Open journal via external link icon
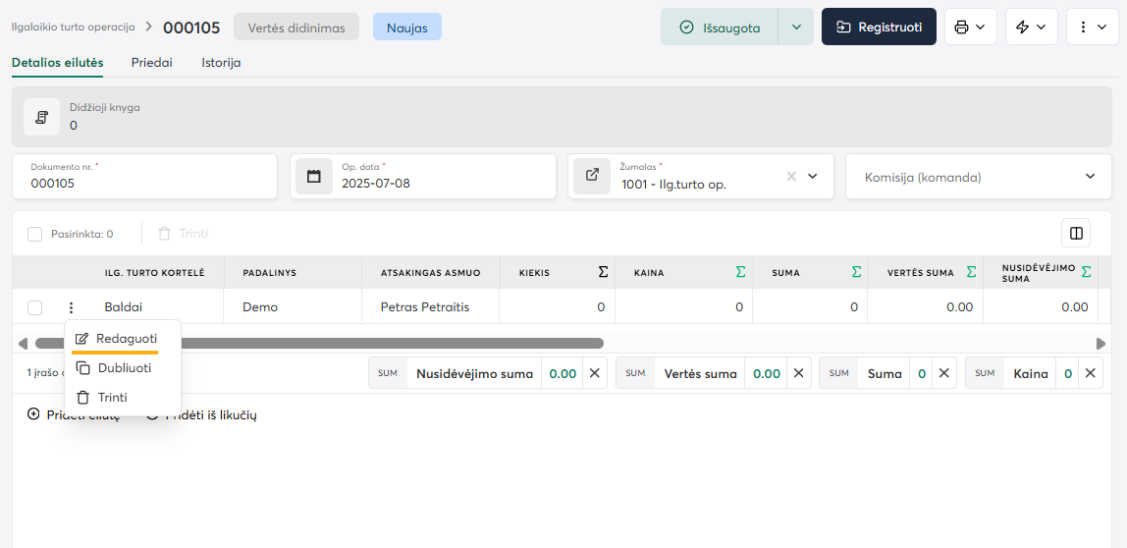 click(592, 176)
